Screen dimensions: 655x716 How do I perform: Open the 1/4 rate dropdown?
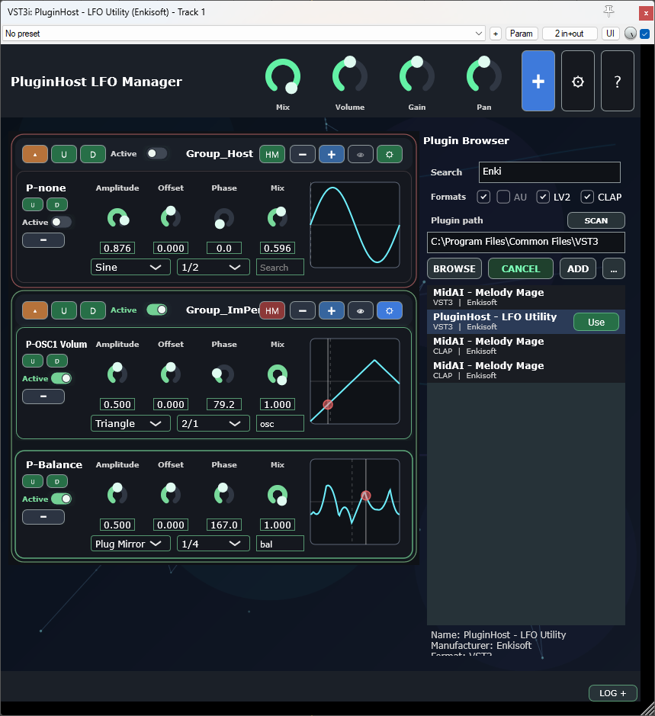[214, 544]
